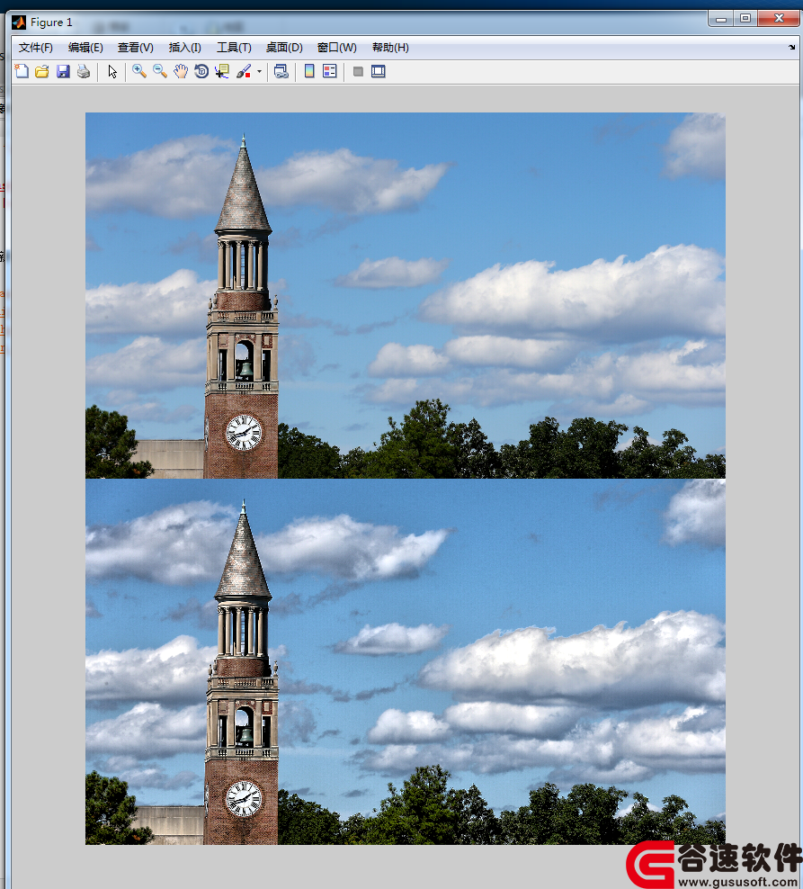Close the Figure 1 window
Screen dimensions: 803x889
(x=779, y=19)
